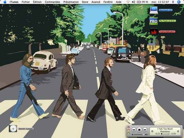Close the iTunes mini player window
Screen dimensions: 184x138
click(x=129, y=127)
